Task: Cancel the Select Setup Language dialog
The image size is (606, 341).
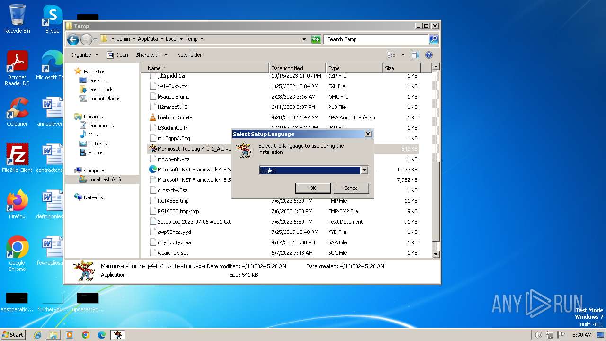Action: click(351, 188)
